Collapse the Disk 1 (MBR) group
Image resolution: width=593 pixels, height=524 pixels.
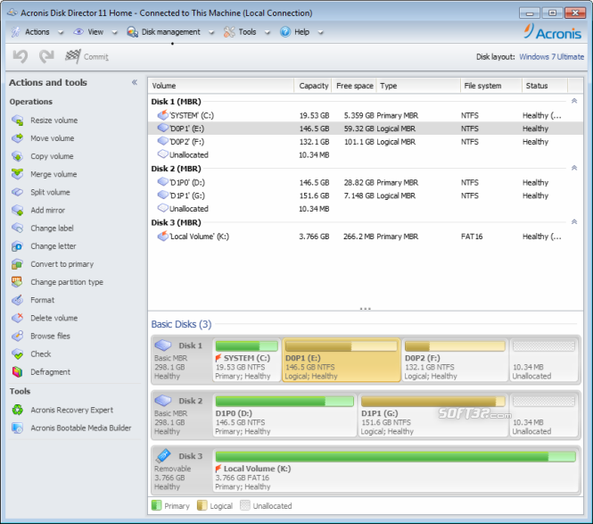click(574, 101)
